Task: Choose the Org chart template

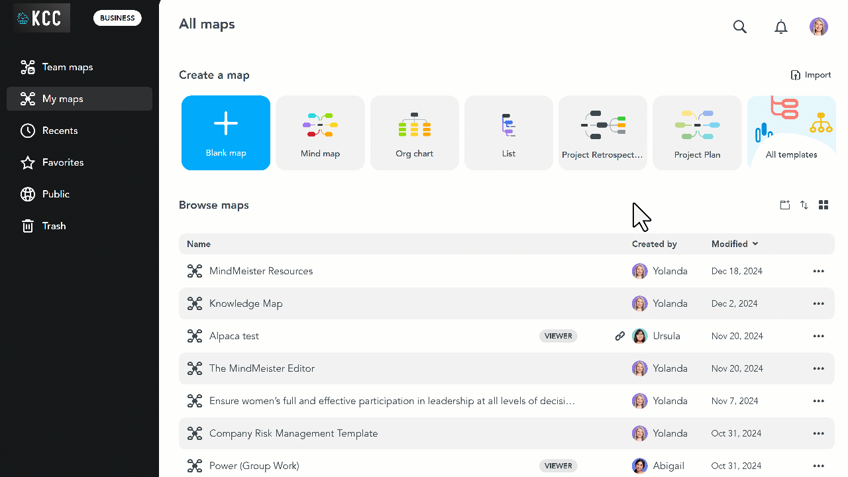Action: click(414, 133)
